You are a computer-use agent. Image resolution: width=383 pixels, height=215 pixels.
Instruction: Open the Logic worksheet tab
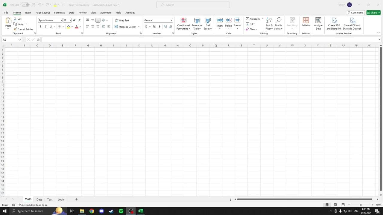[x=61, y=199]
